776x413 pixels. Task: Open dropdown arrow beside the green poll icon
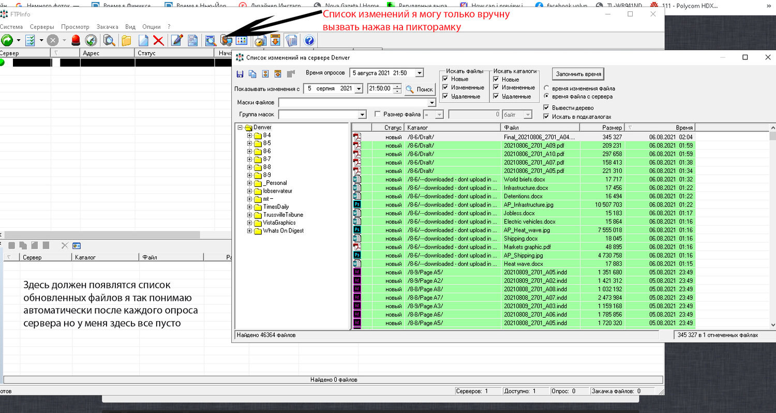tap(19, 40)
